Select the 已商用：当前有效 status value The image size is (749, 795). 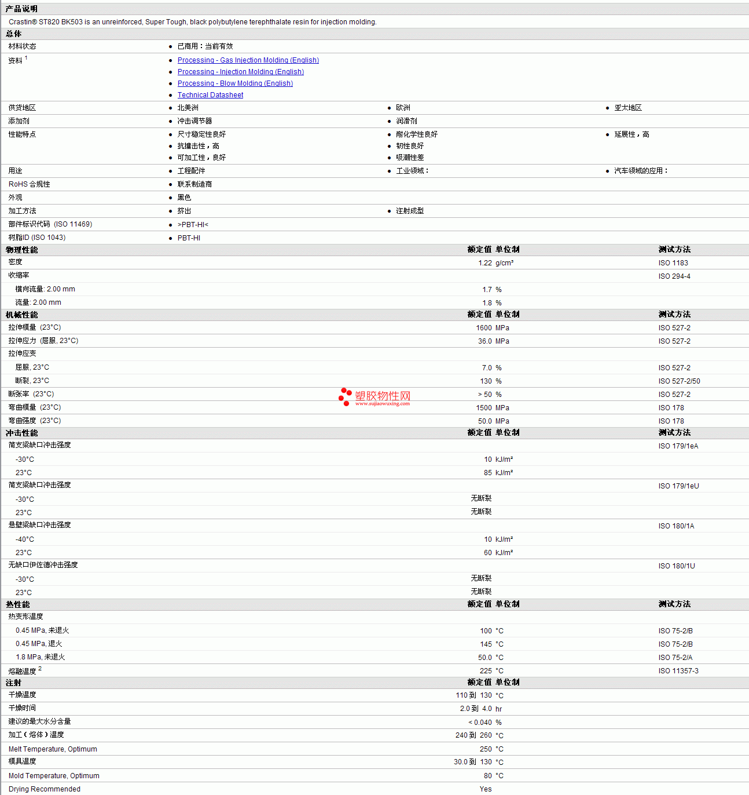(205, 46)
